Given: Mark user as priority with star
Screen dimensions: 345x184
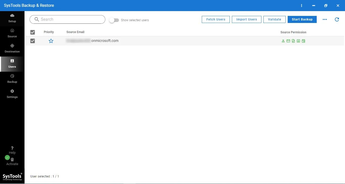Looking at the screenshot, I should tap(51, 41).
